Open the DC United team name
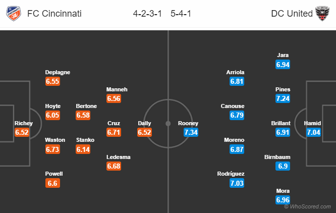The image size is (336, 213). pyautogui.click(x=292, y=14)
